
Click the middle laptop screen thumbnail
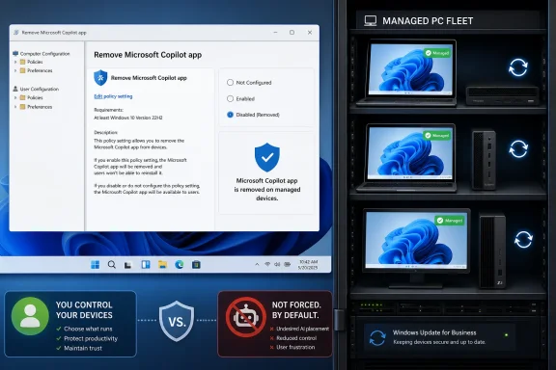point(410,153)
